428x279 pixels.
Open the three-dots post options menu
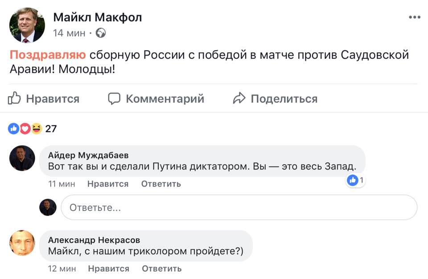tap(414, 17)
